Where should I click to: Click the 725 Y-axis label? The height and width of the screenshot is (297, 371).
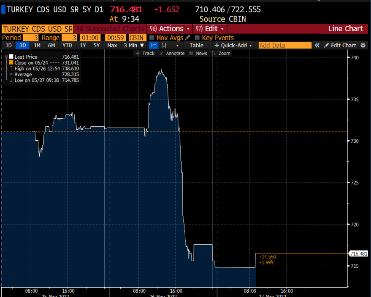tap(355, 183)
